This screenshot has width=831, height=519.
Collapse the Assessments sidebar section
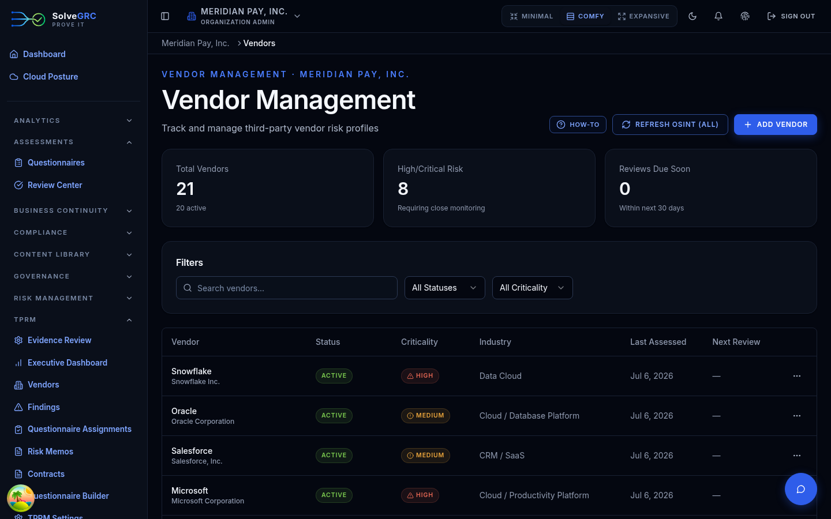tap(73, 142)
